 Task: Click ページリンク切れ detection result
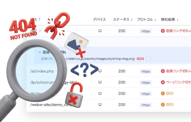(x=178, y=82)
